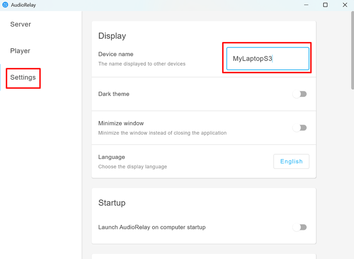Click the Language setting label
Viewport: 354px width, 259px height.
(112, 157)
